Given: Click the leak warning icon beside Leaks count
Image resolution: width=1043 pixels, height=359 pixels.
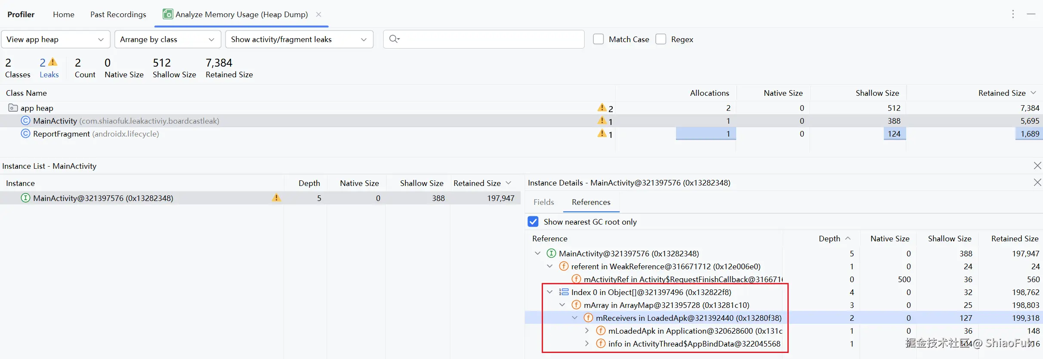Looking at the screenshot, I should point(53,62).
